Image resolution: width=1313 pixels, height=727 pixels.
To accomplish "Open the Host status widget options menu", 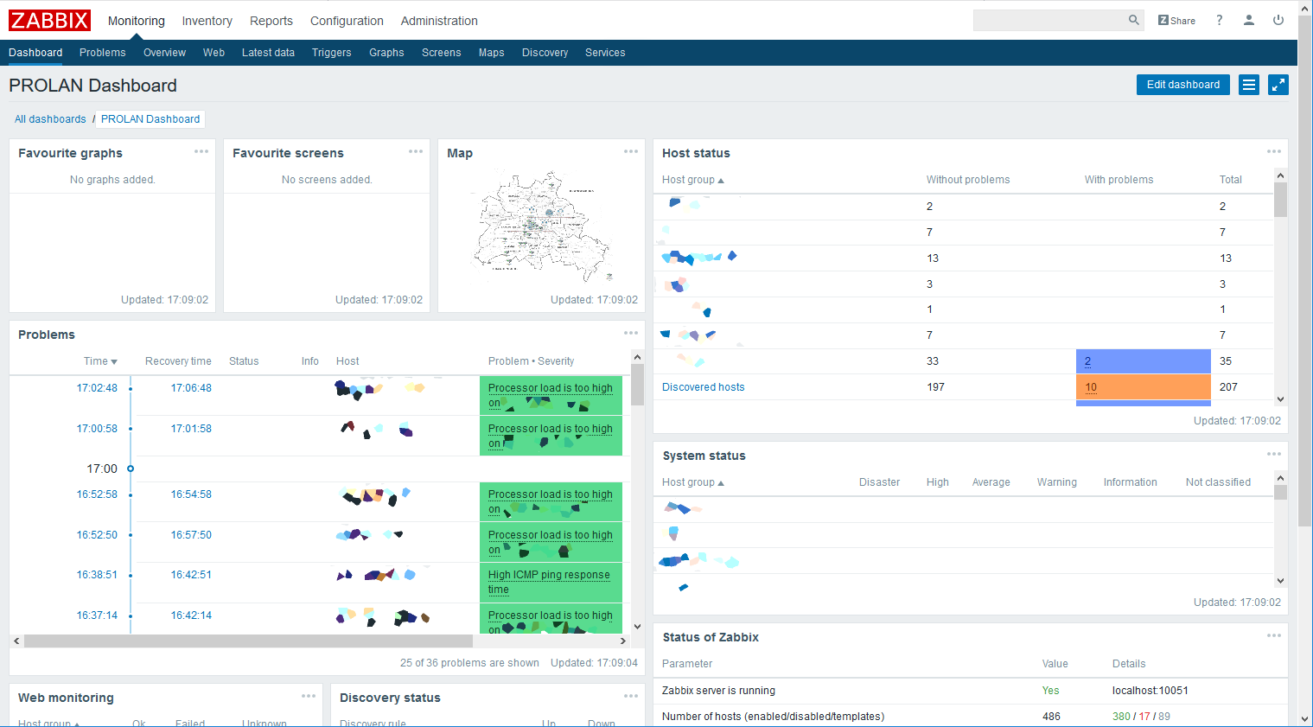I will pyautogui.click(x=1273, y=152).
